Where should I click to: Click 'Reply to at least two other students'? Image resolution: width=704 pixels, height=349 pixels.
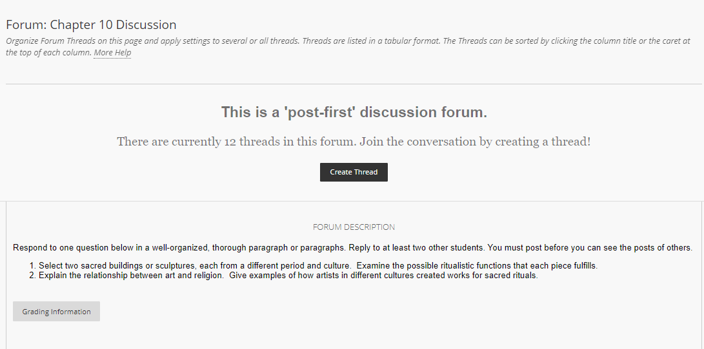tap(417, 248)
